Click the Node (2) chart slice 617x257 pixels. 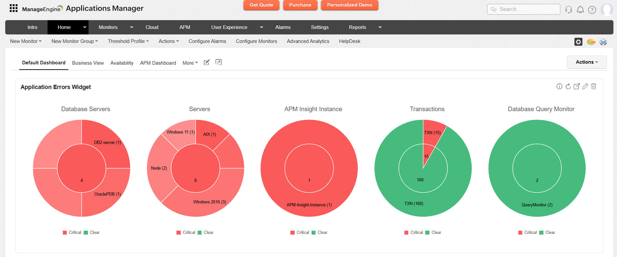point(159,168)
